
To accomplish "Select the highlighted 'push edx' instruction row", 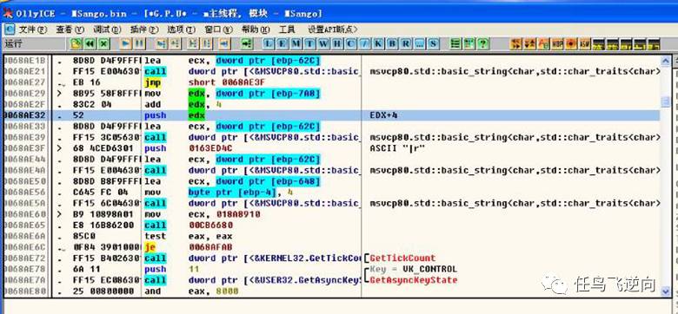I will (x=332, y=115).
